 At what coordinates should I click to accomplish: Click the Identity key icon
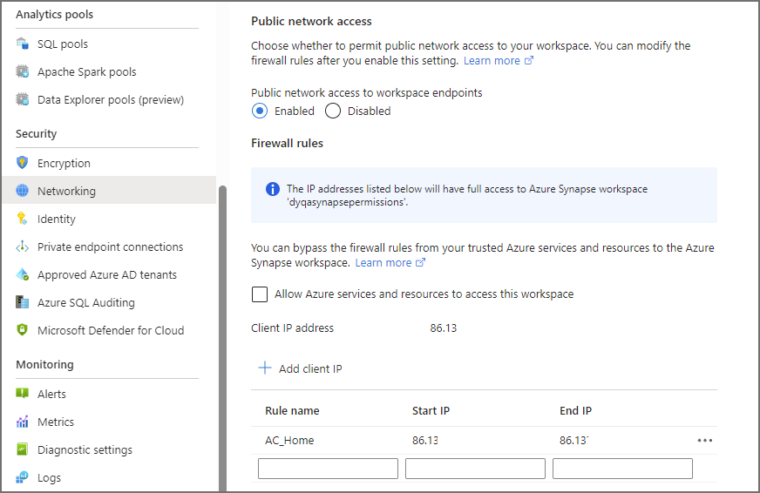pos(23,219)
